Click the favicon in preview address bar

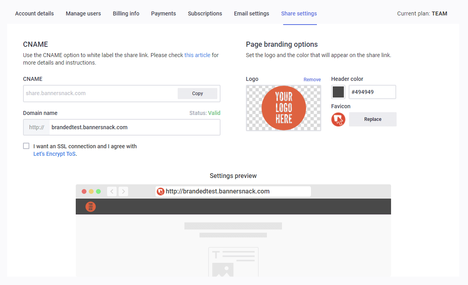(161, 191)
